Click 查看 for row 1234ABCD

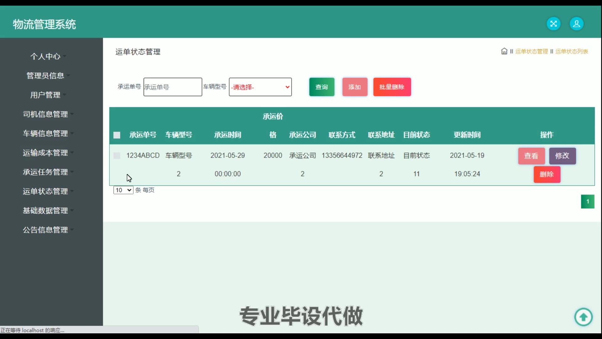pyautogui.click(x=531, y=156)
